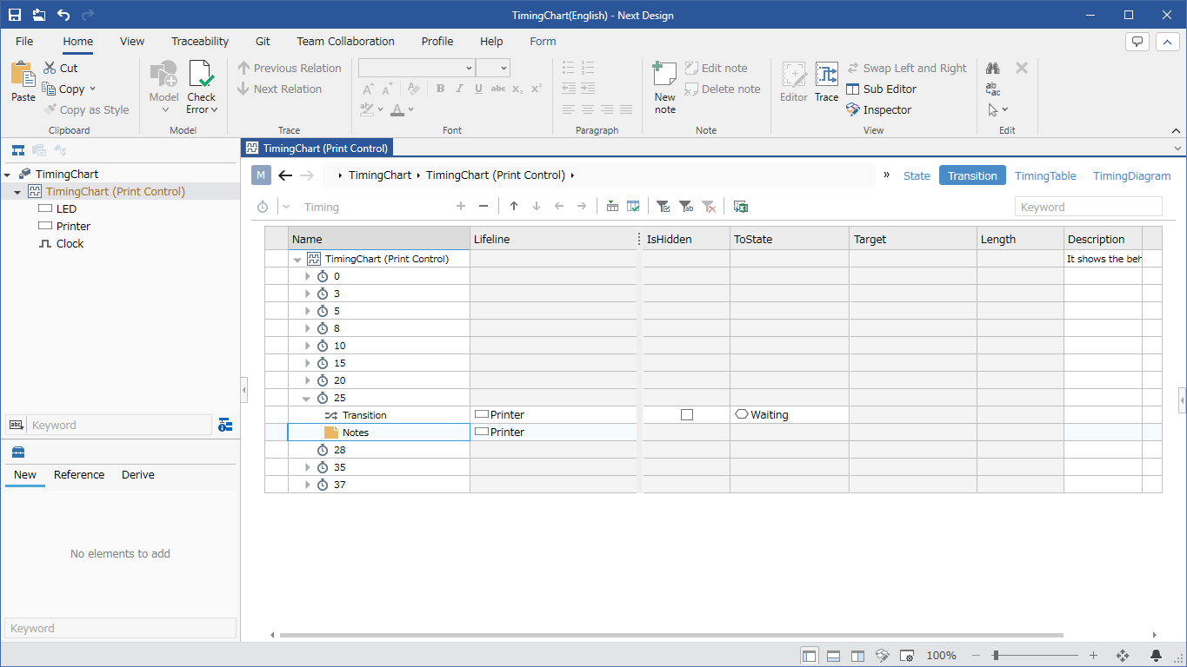Screen dimensions: 1187x667
Task: Expand the timing row 37
Action: coord(307,485)
